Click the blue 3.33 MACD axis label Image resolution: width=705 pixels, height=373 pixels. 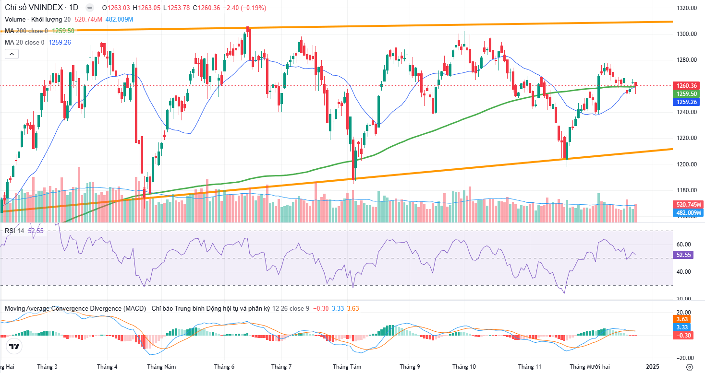coord(682,327)
